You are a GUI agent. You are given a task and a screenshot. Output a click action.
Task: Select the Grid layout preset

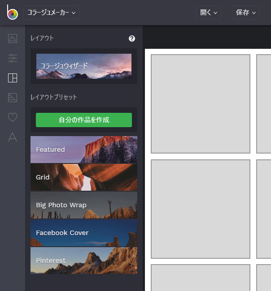click(x=84, y=177)
